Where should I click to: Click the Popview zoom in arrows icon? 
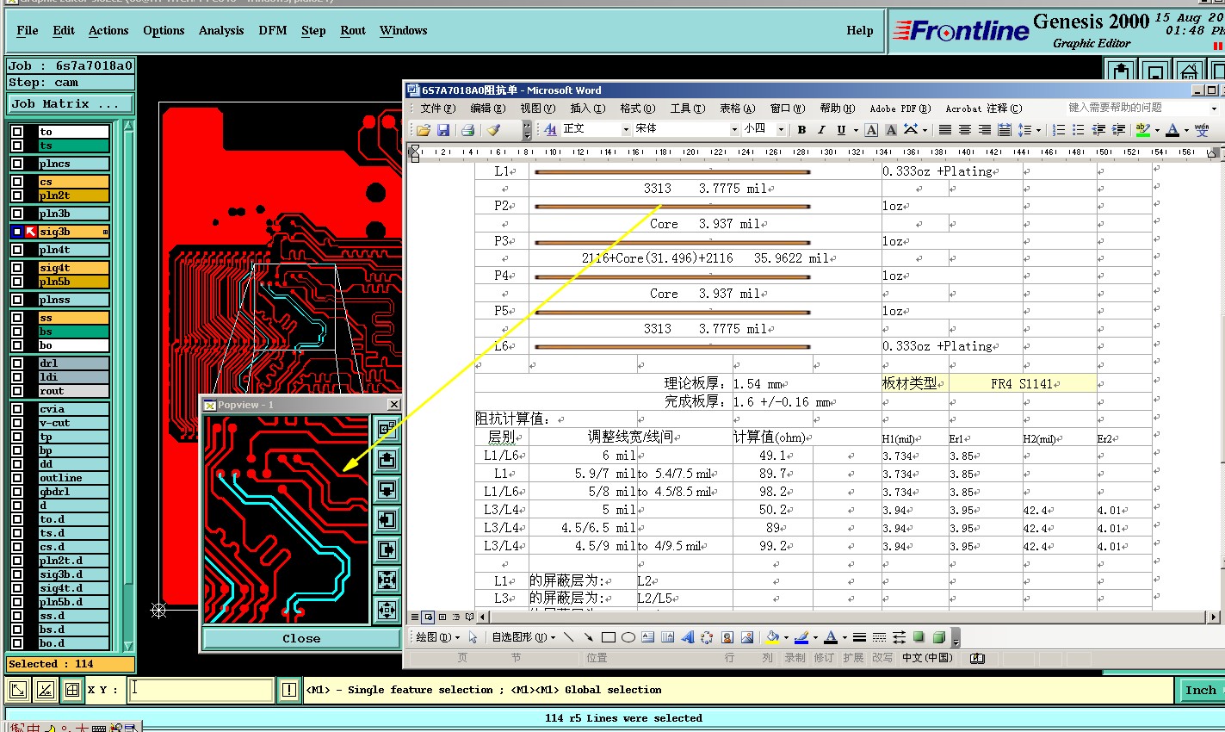point(387,580)
